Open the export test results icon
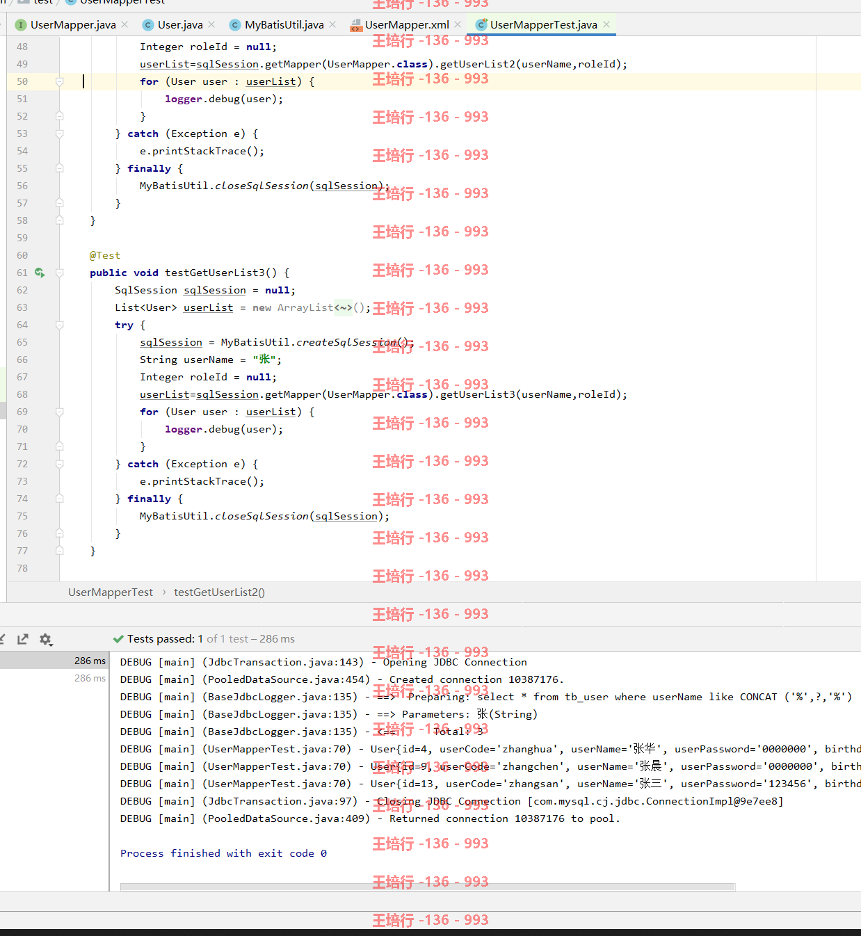 [23, 639]
